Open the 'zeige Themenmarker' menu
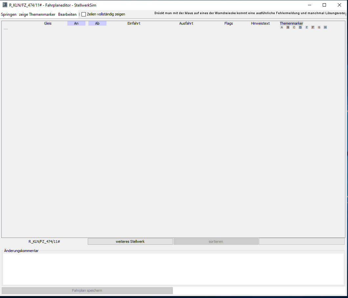The height and width of the screenshot is (298, 348). point(37,14)
